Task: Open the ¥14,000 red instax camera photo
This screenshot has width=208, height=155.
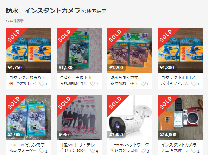Action: pos(181,117)
